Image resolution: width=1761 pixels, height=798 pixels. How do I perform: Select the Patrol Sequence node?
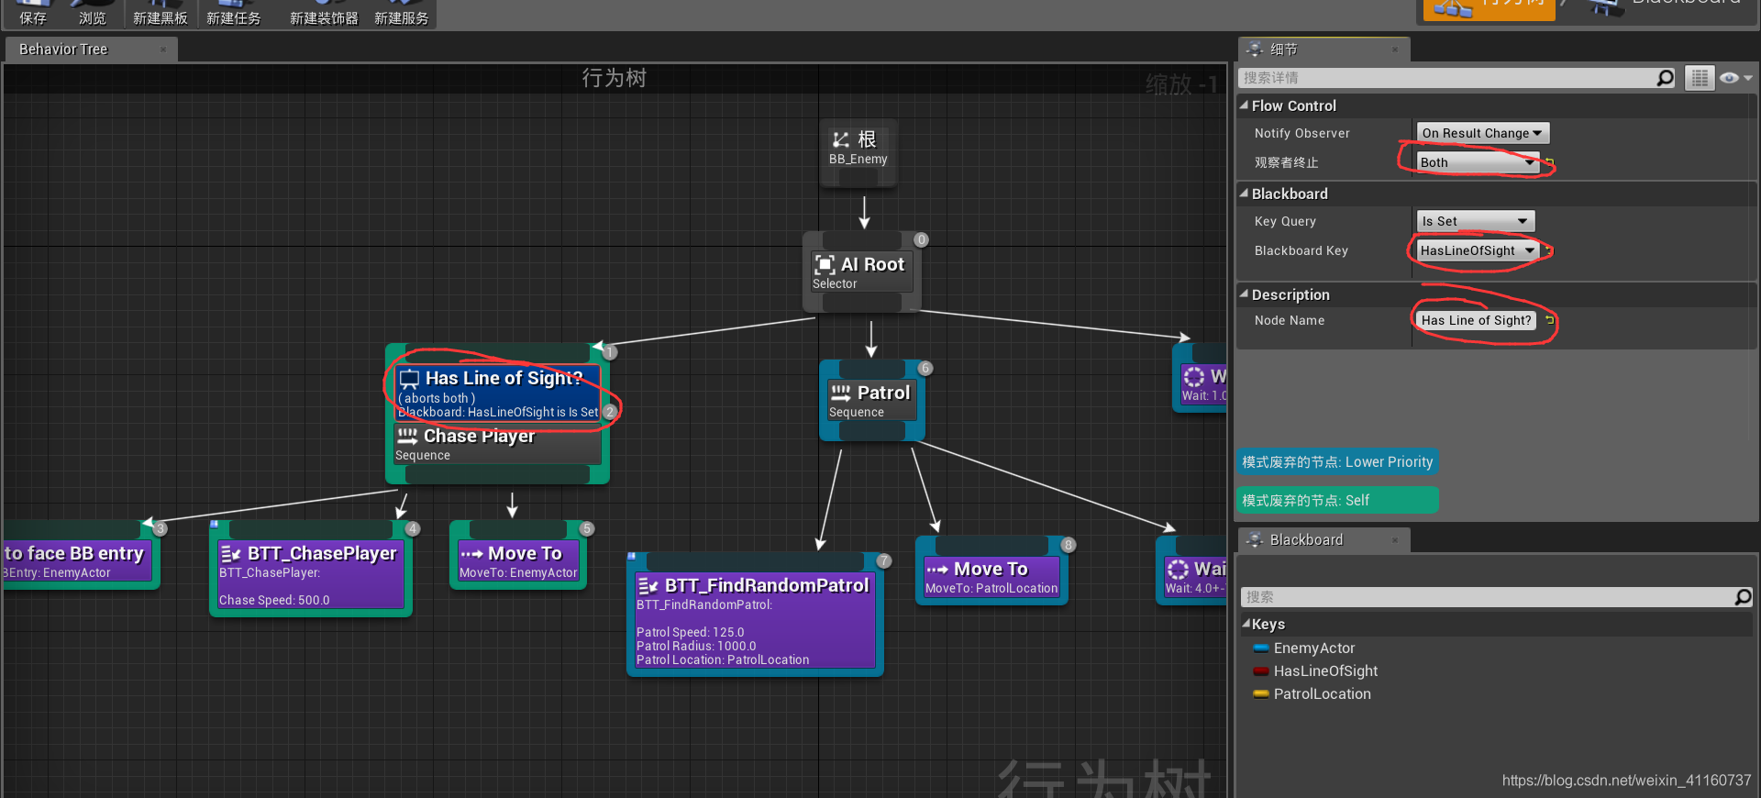coord(871,401)
